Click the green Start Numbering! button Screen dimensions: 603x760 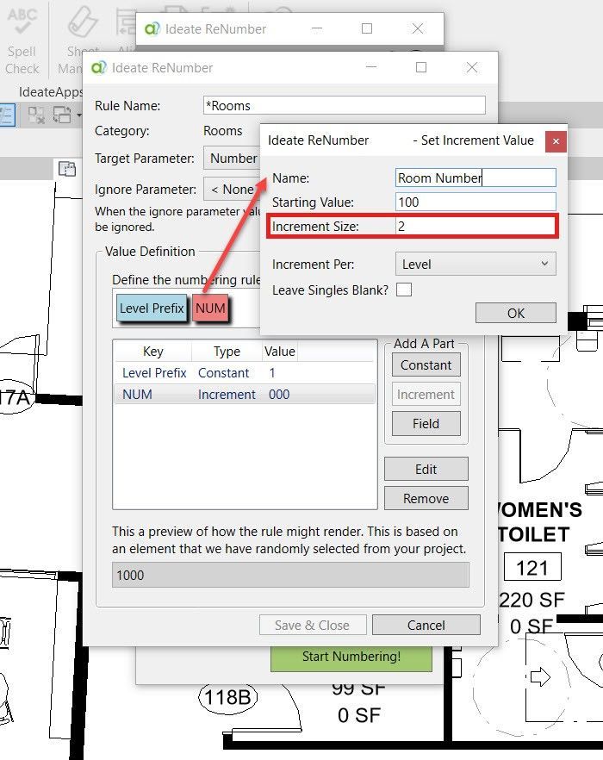point(351,657)
